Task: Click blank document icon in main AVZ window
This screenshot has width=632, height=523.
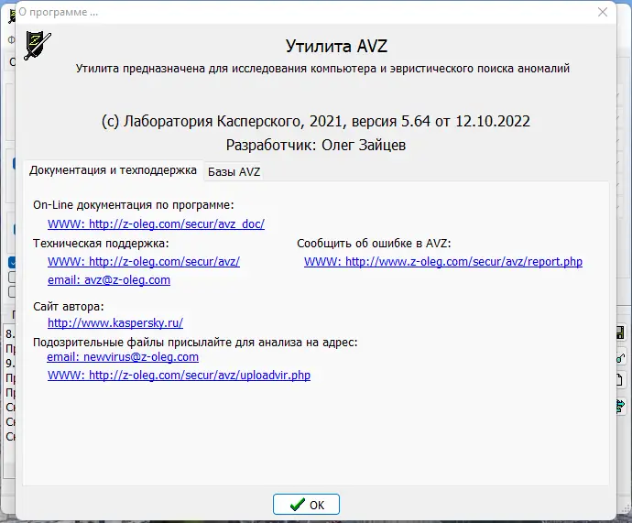Action: coord(621,380)
